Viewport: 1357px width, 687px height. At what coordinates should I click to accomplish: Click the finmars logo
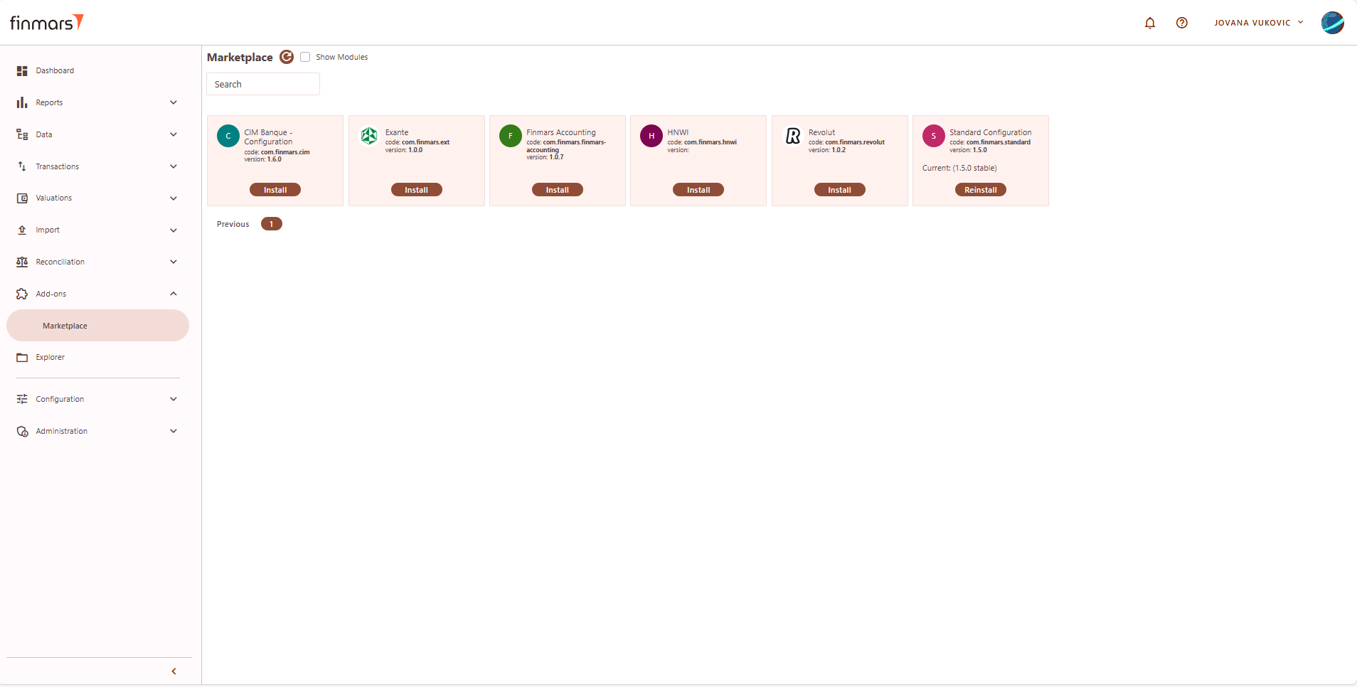tap(47, 23)
